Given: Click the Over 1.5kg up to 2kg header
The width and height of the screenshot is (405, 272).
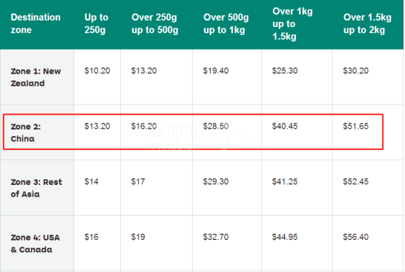Looking at the screenshot, I should (368, 23).
